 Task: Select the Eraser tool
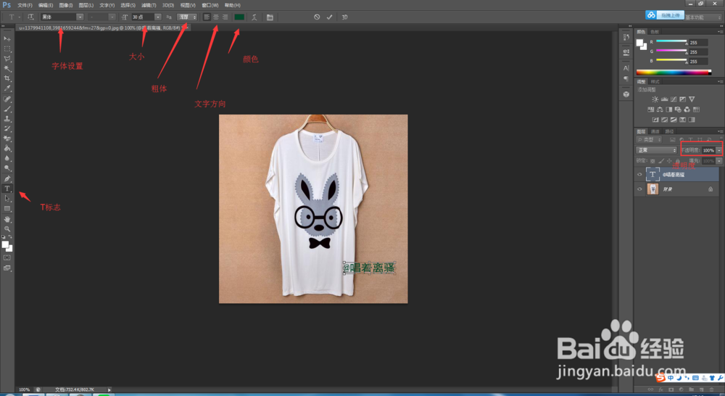(7, 139)
